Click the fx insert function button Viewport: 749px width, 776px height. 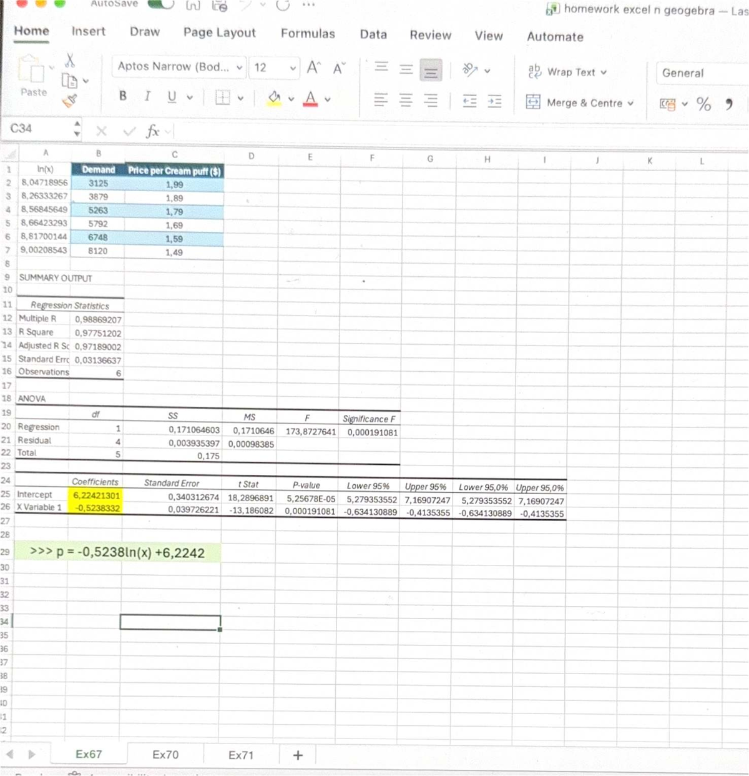pyautogui.click(x=151, y=131)
